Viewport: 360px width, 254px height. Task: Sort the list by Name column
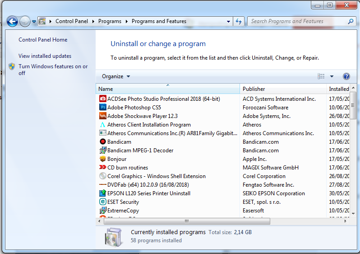tap(168, 89)
